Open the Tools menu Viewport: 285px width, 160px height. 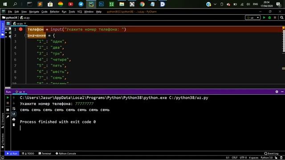[72, 12]
